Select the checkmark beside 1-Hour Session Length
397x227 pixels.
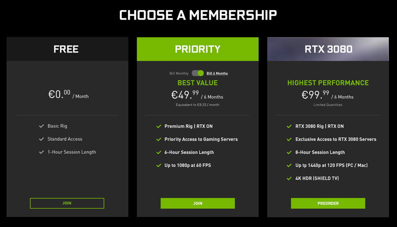click(x=41, y=152)
